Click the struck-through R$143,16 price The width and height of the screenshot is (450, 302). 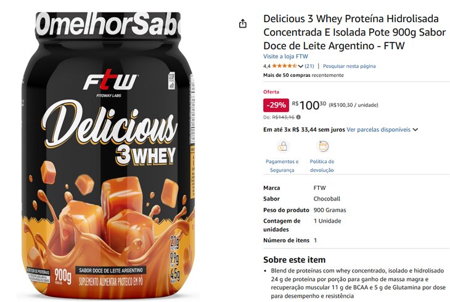coord(283,117)
